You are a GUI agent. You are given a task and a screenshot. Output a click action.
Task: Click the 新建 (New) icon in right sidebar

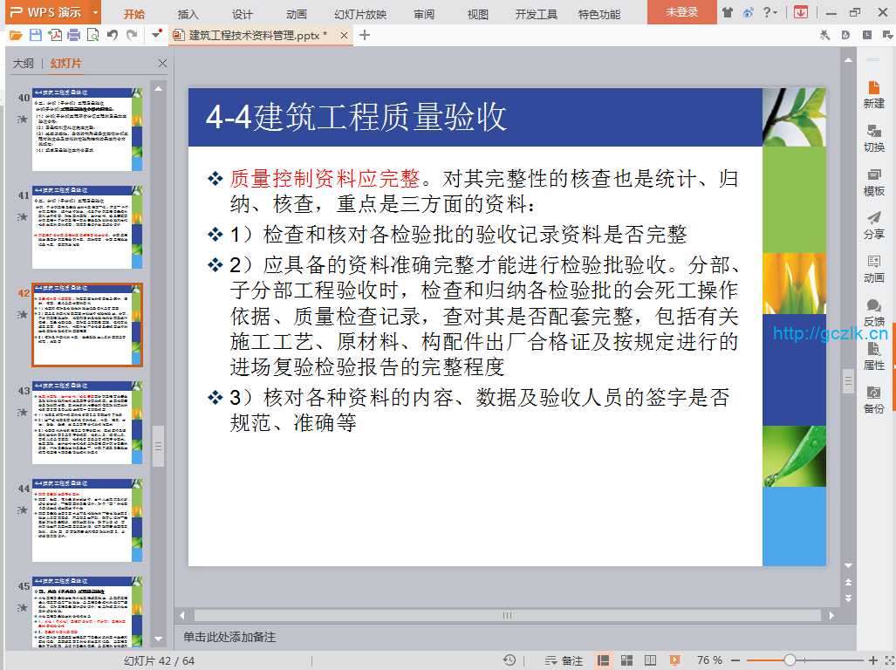pos(873,93)
